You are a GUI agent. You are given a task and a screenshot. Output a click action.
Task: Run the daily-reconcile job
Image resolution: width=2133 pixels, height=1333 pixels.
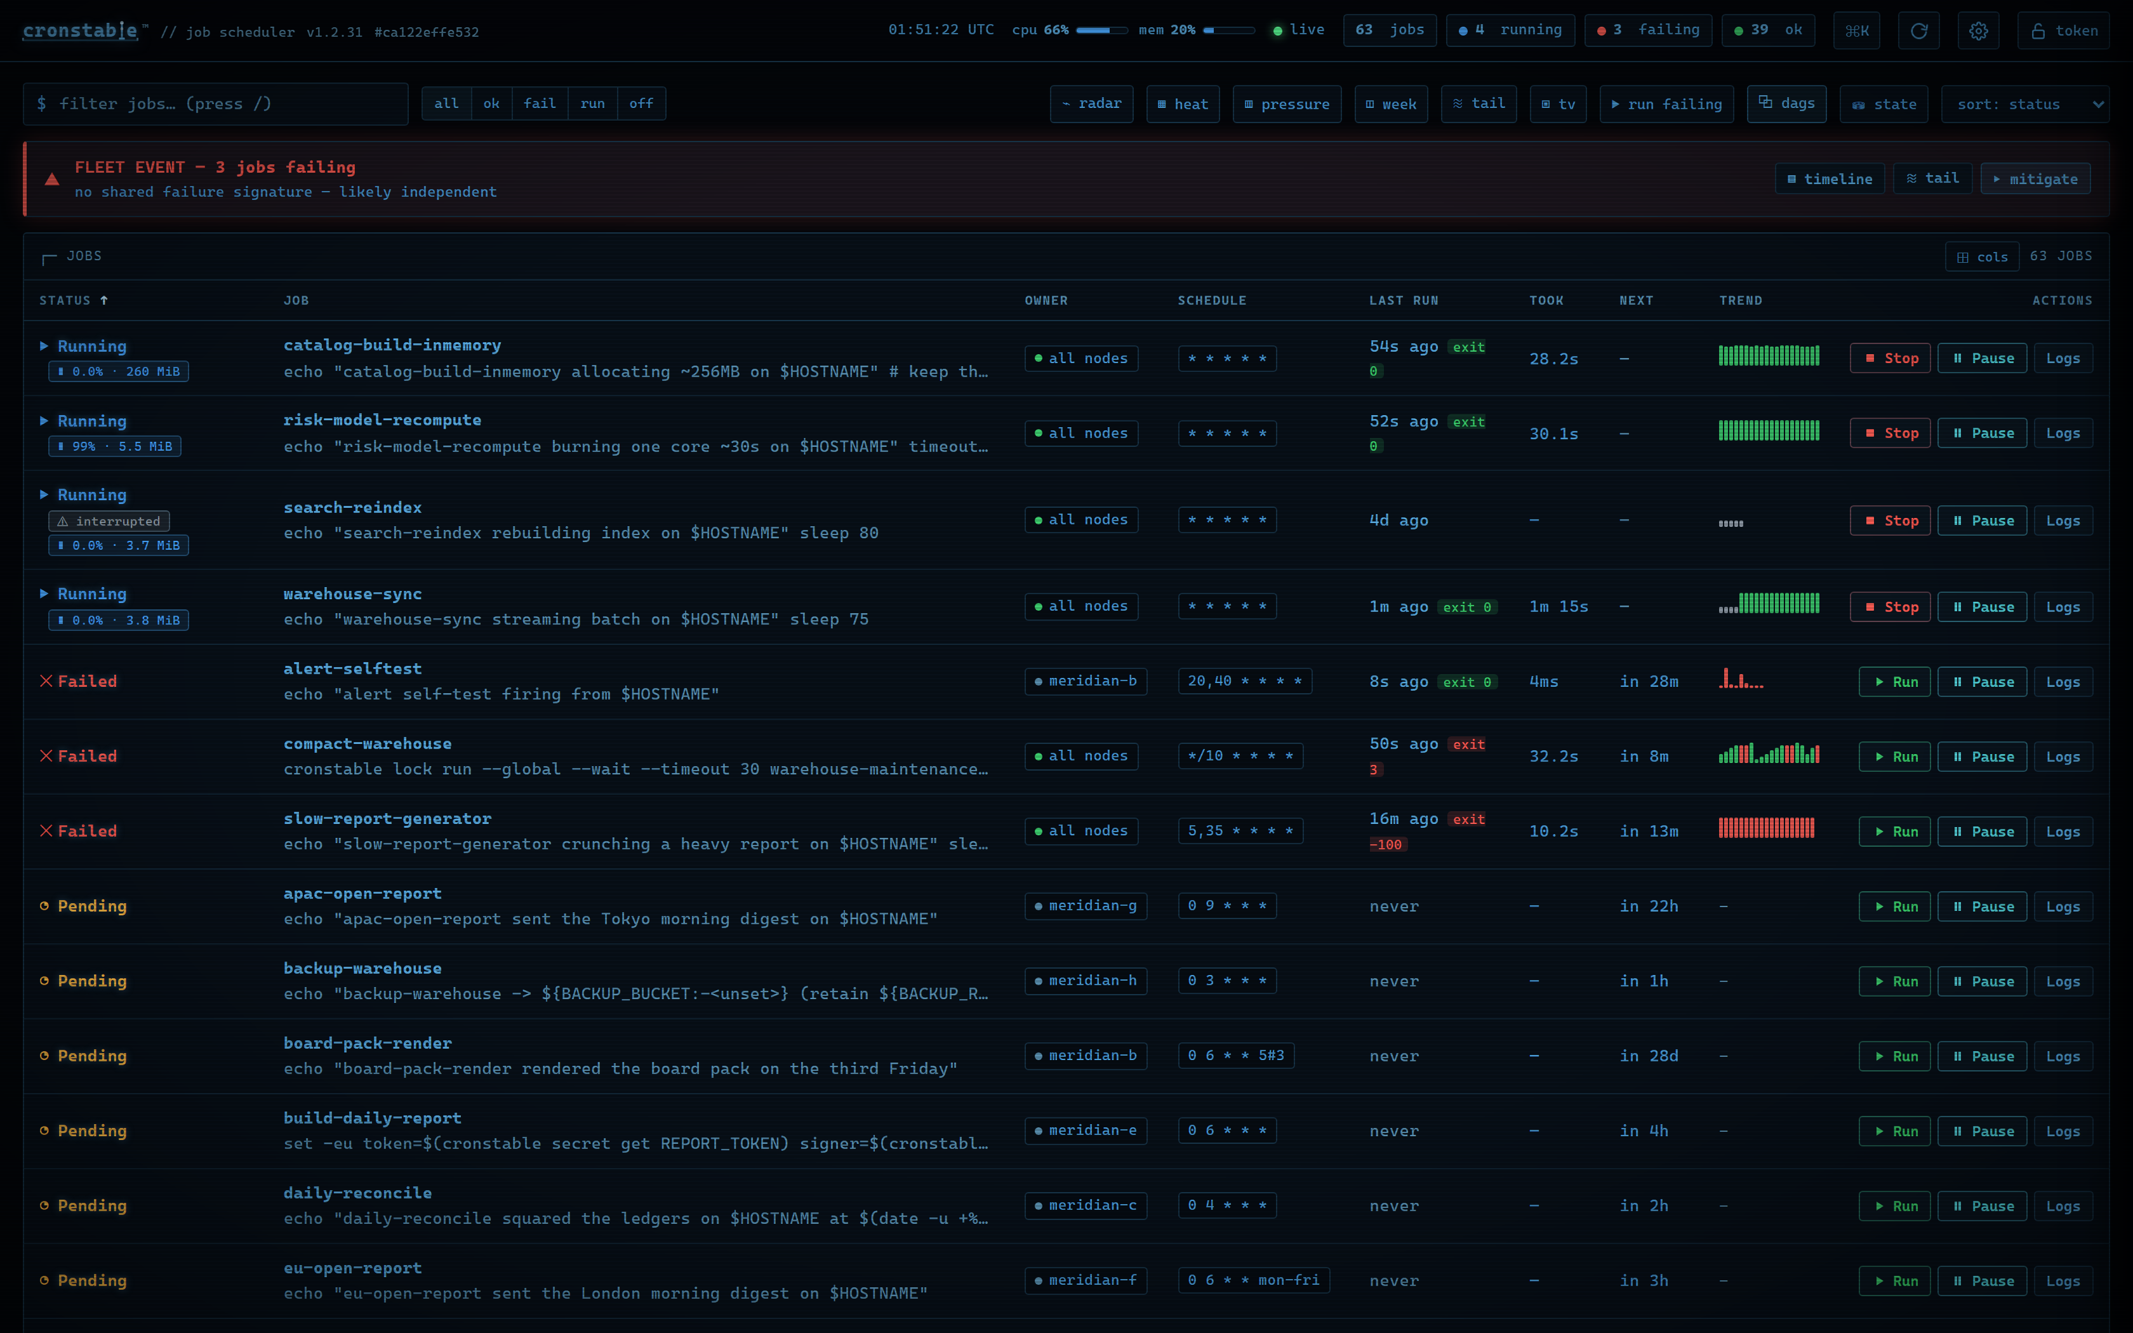click(x=1895, y=1207)
